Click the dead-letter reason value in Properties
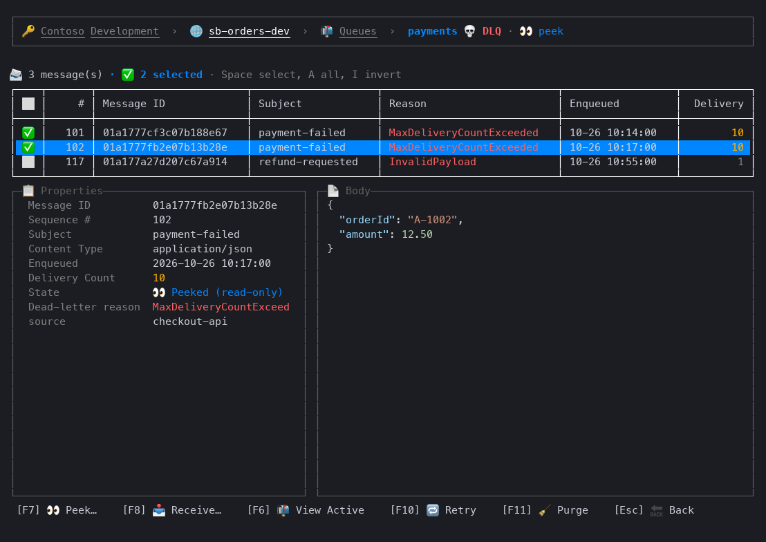This screenshot has height=542, width=766. tap(221, 307)
